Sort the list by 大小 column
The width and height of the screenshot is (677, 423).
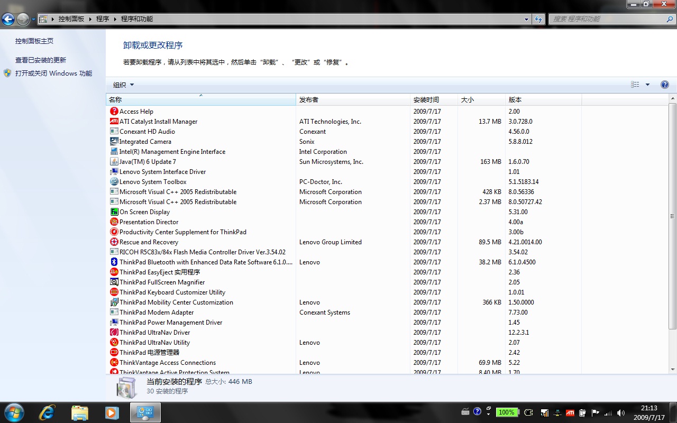point(481,99)
